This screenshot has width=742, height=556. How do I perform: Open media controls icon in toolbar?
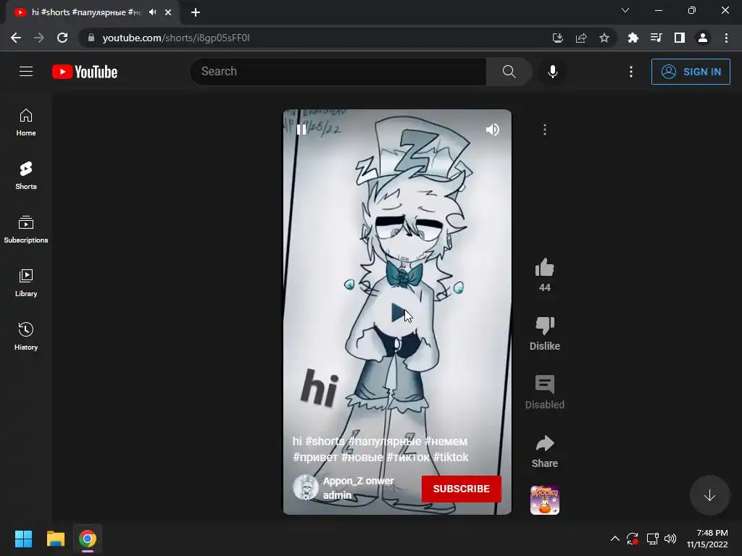(x=656, y=38)
